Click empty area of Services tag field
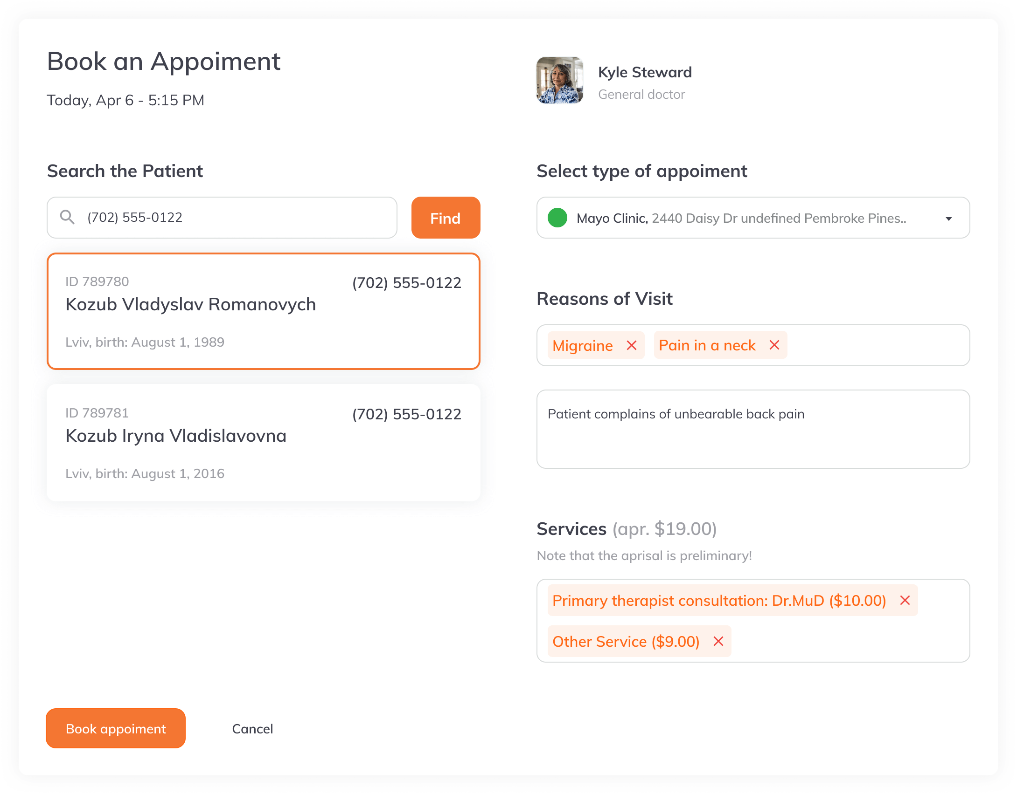 pyautogui.click(x=849, y=641)
